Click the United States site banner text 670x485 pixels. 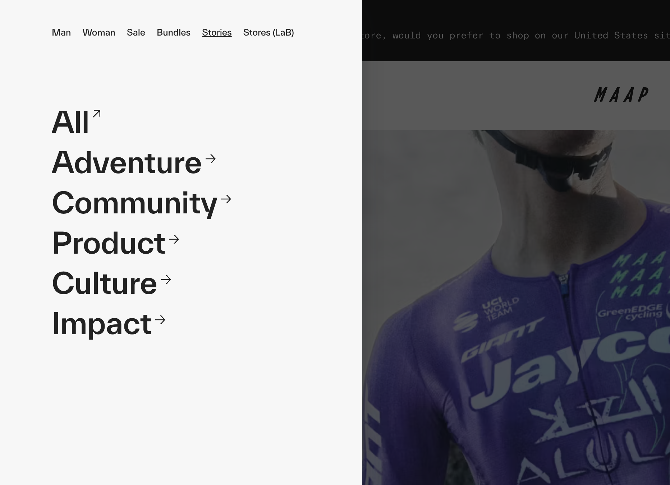coord(516,36)
